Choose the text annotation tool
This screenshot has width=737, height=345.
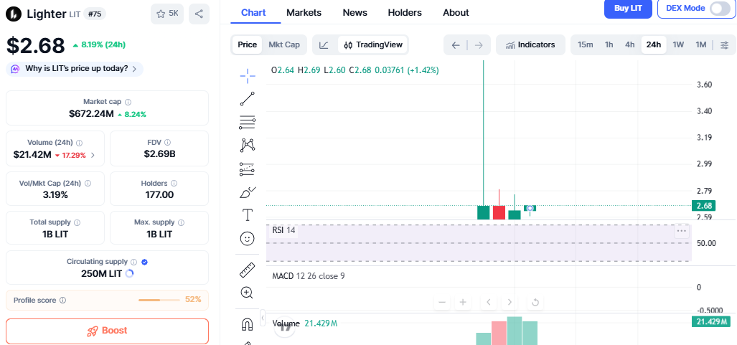248,214
